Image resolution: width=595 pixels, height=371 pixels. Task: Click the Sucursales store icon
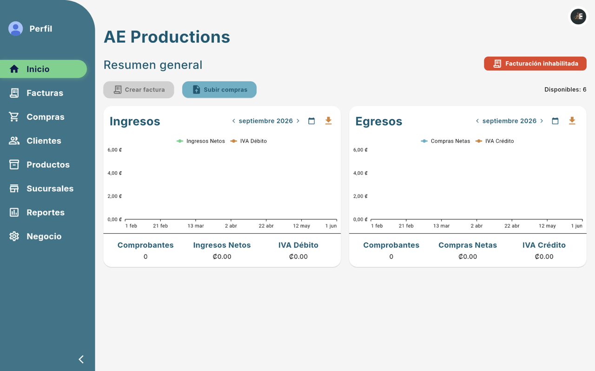pyautogui.click(x=14, y=188)
